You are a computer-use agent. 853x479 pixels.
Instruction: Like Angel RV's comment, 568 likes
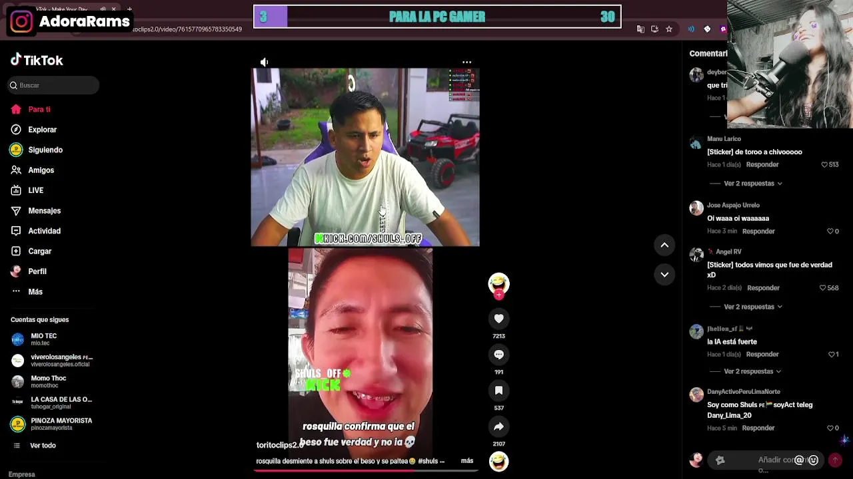(x=823, y=288)
